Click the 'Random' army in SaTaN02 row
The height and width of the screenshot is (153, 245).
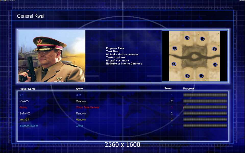coord(81,113)
